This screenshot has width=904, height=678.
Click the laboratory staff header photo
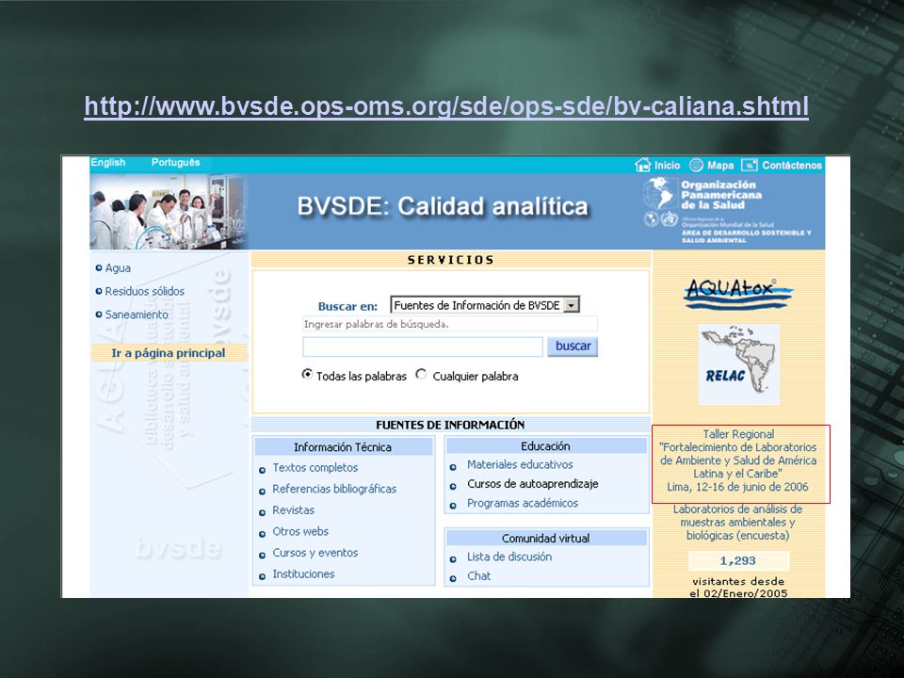tap(169, 212)
